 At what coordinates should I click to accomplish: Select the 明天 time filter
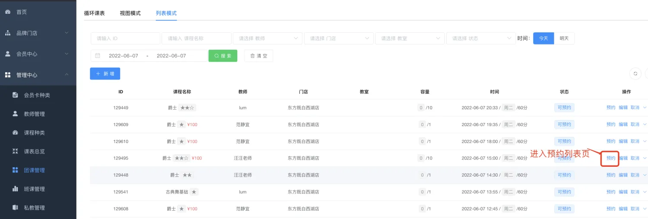564,38
